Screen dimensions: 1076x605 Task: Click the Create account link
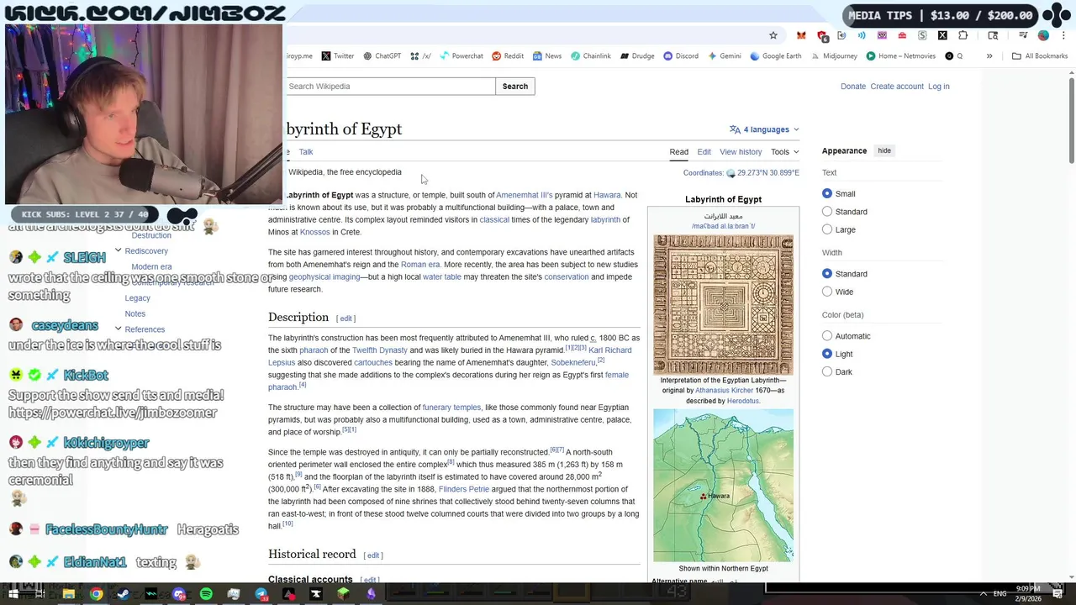pos(897,87)
